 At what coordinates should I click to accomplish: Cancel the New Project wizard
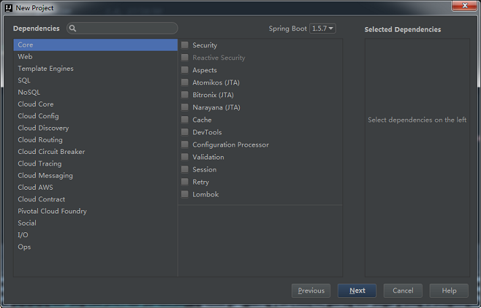(403, 290)
